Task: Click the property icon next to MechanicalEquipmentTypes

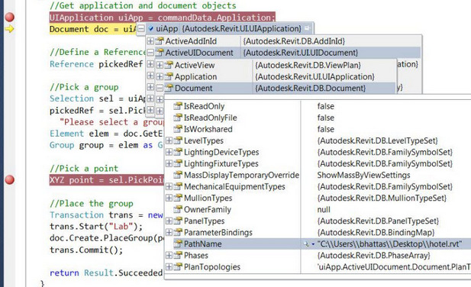Action: 178,186
